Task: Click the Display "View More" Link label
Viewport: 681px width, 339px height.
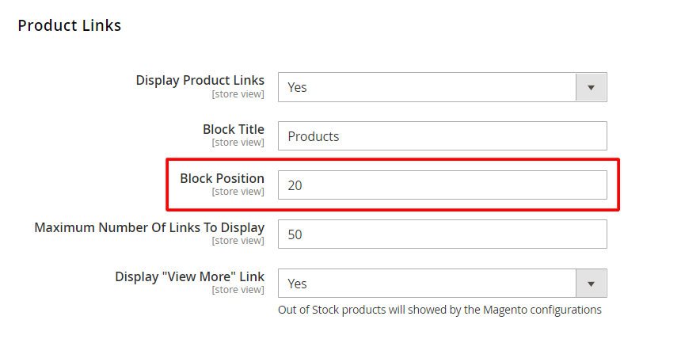Action: (189, 276)
